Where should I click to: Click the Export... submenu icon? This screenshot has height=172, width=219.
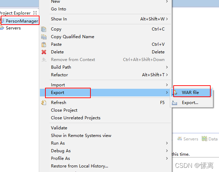pos(174,103)
